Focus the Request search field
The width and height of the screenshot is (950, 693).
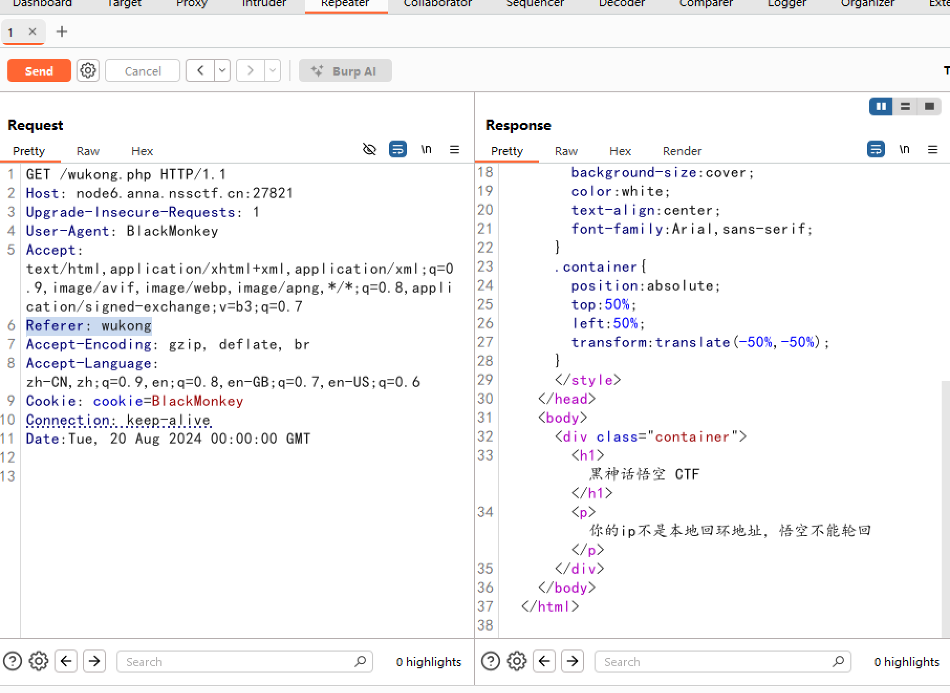244,662
